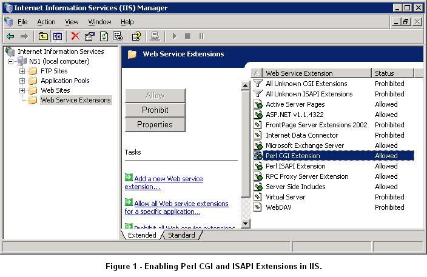Click the task pane vertical scrollbar thumb

(x=246, y=144)
